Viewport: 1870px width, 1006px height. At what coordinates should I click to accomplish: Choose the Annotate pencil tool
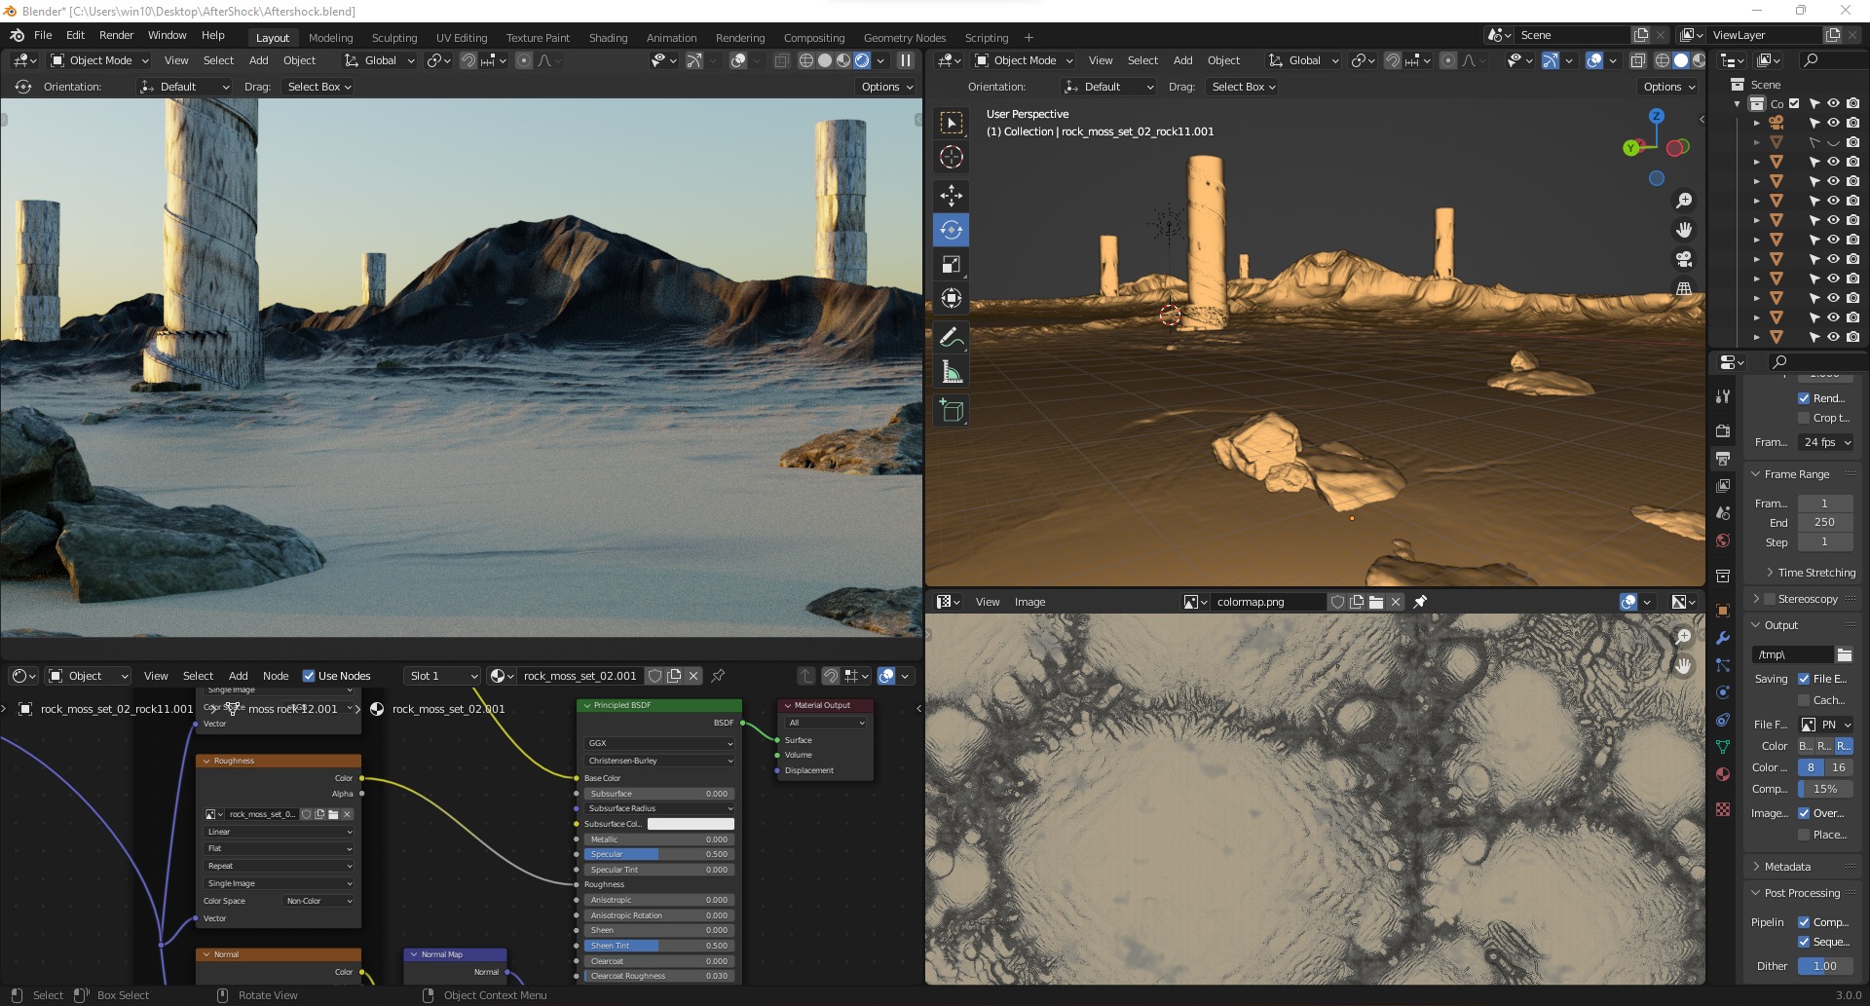coord(952,338)
